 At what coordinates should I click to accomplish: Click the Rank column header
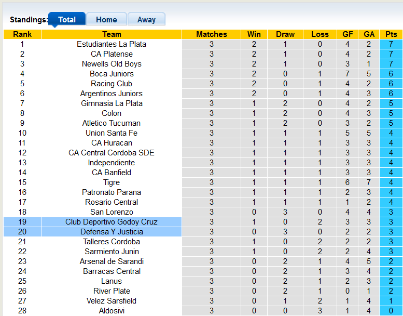pyautogui.click(x=22, y=34)
